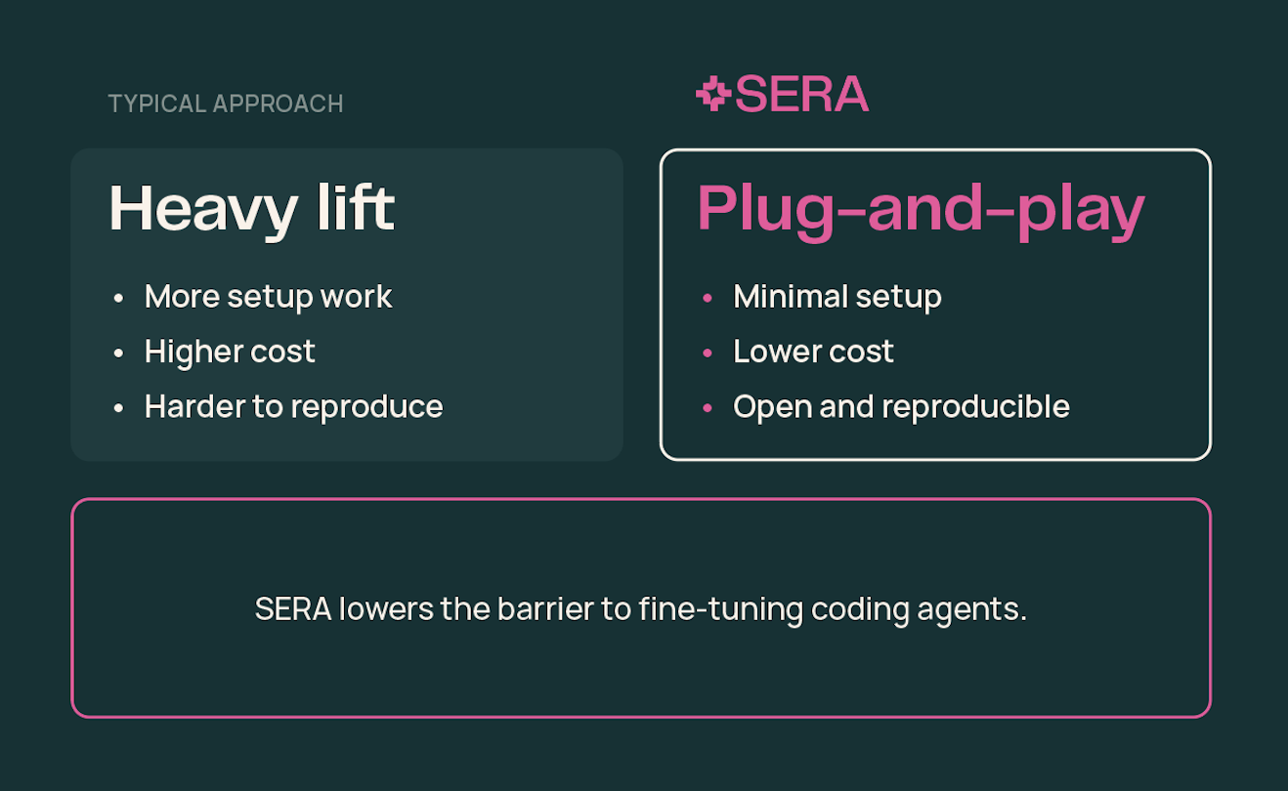This screenshot has width=1288, height=791.
Task: Click the white bullet beside More setup work
Action: tap(119, 298)
